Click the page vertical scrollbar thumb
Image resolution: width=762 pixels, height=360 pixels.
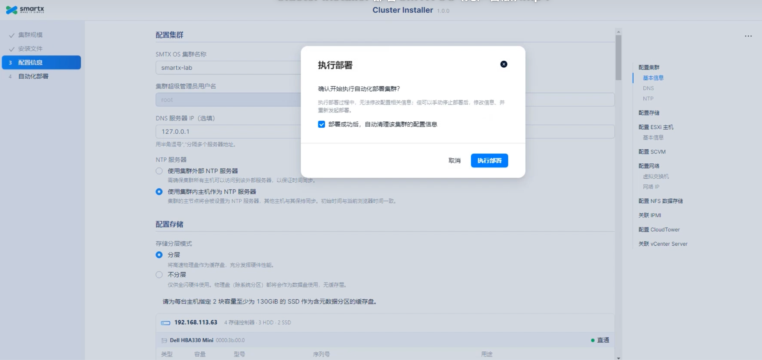[x=618, y=58]
